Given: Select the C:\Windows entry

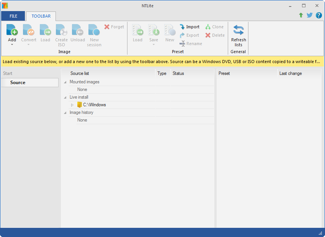Looking at the screenshot, I should coord(95,105).
